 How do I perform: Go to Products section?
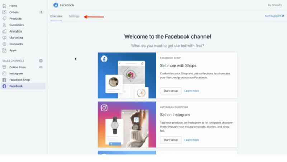(15, 19)
